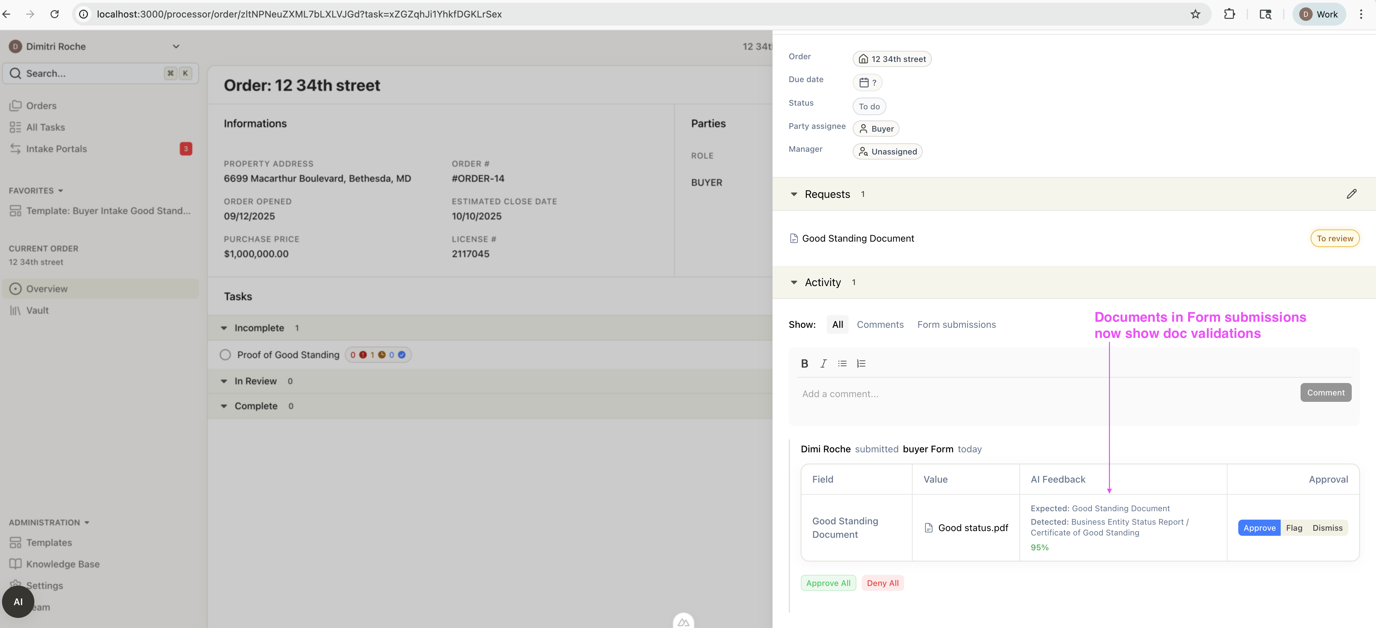Switch to the Comments activity filter
Viewport: 1376px width, 628px height.
pyautogui.click(x=880, y=325)
